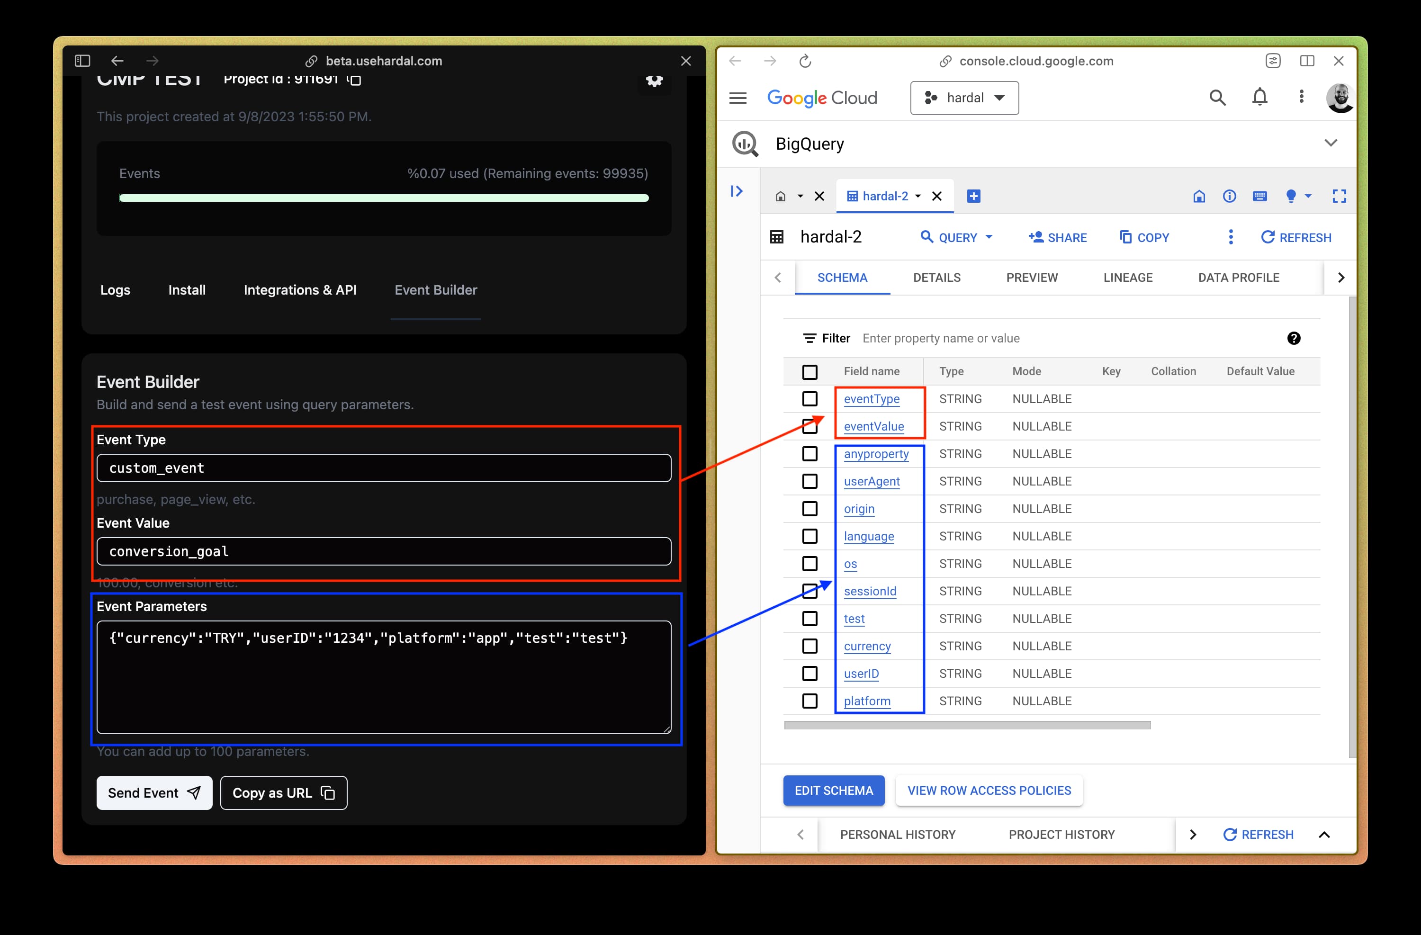
Task: Click the Event Parameters text area
Action: coord(384,678)
